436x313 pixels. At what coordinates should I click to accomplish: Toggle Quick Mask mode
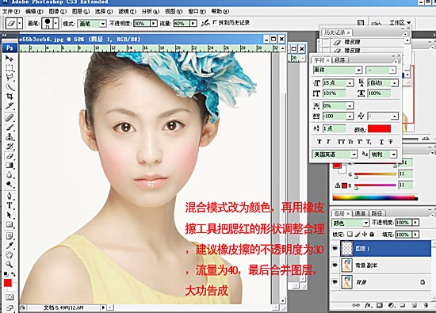point(10,297)
